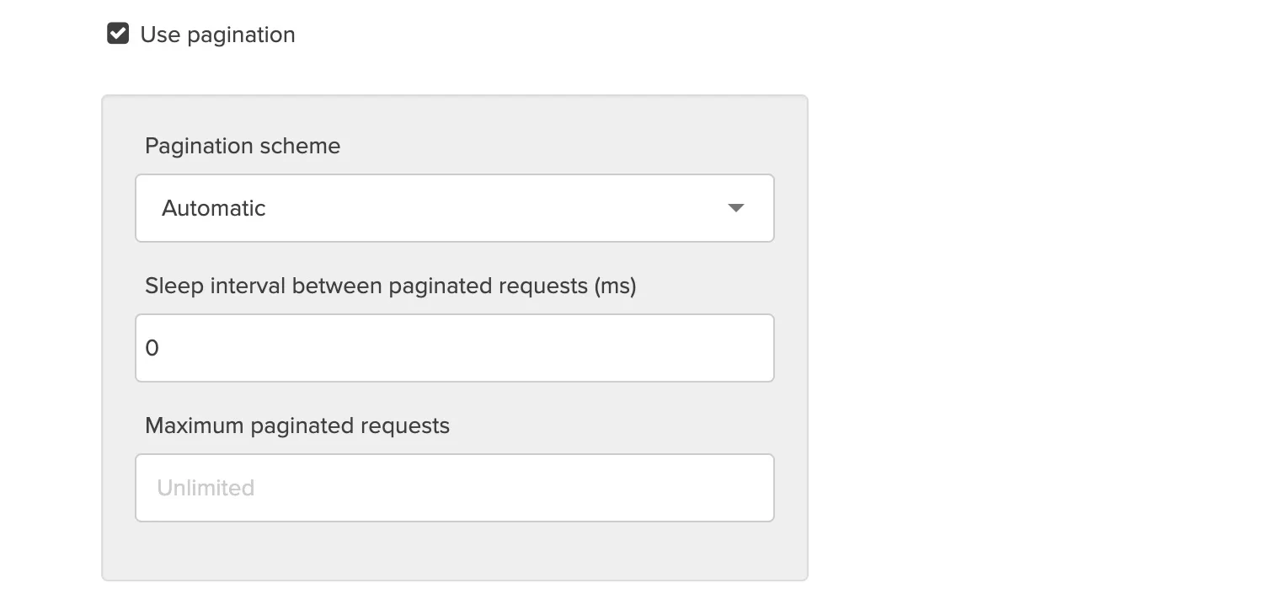This screenshot has width=1282, height=610.
Task: Uncheck the Use pagination checkbox
Action: pos(118,34)
